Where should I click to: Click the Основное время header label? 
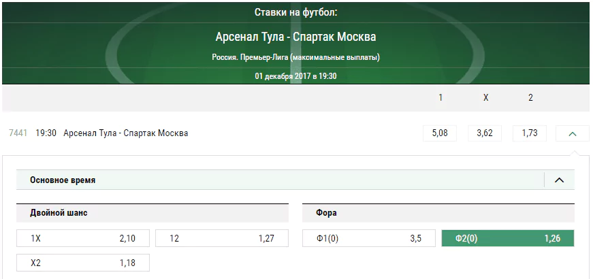pyautogui.click(x=63, y=180)
